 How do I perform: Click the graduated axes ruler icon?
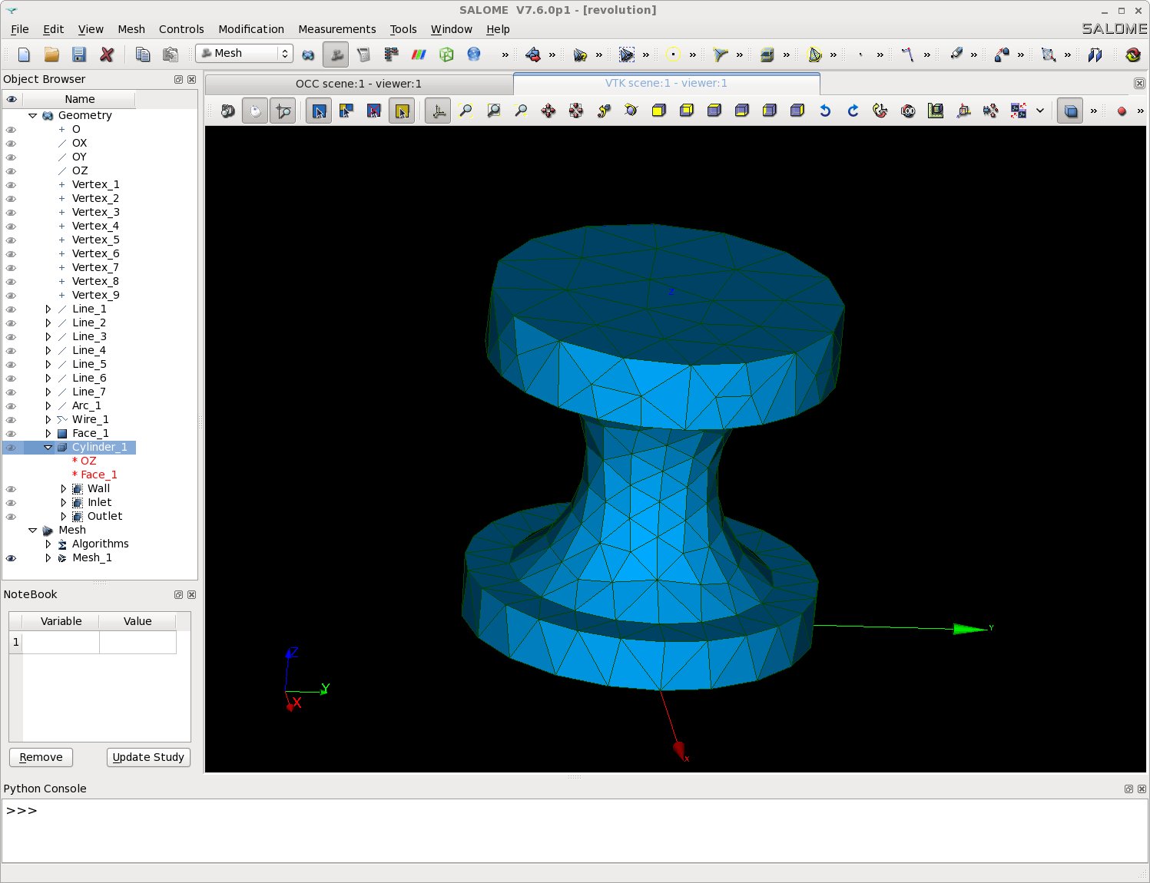coord(936,111)
